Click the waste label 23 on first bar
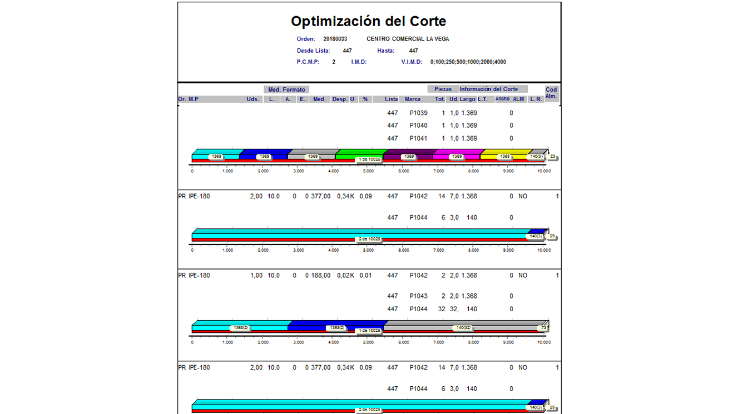 (552, 157)
